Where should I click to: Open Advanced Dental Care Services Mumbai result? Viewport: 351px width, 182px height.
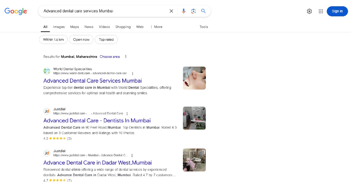coord(92,81)
